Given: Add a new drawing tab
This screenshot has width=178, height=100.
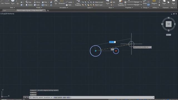Looking at the screenshot, I should (x=48, y=11).
